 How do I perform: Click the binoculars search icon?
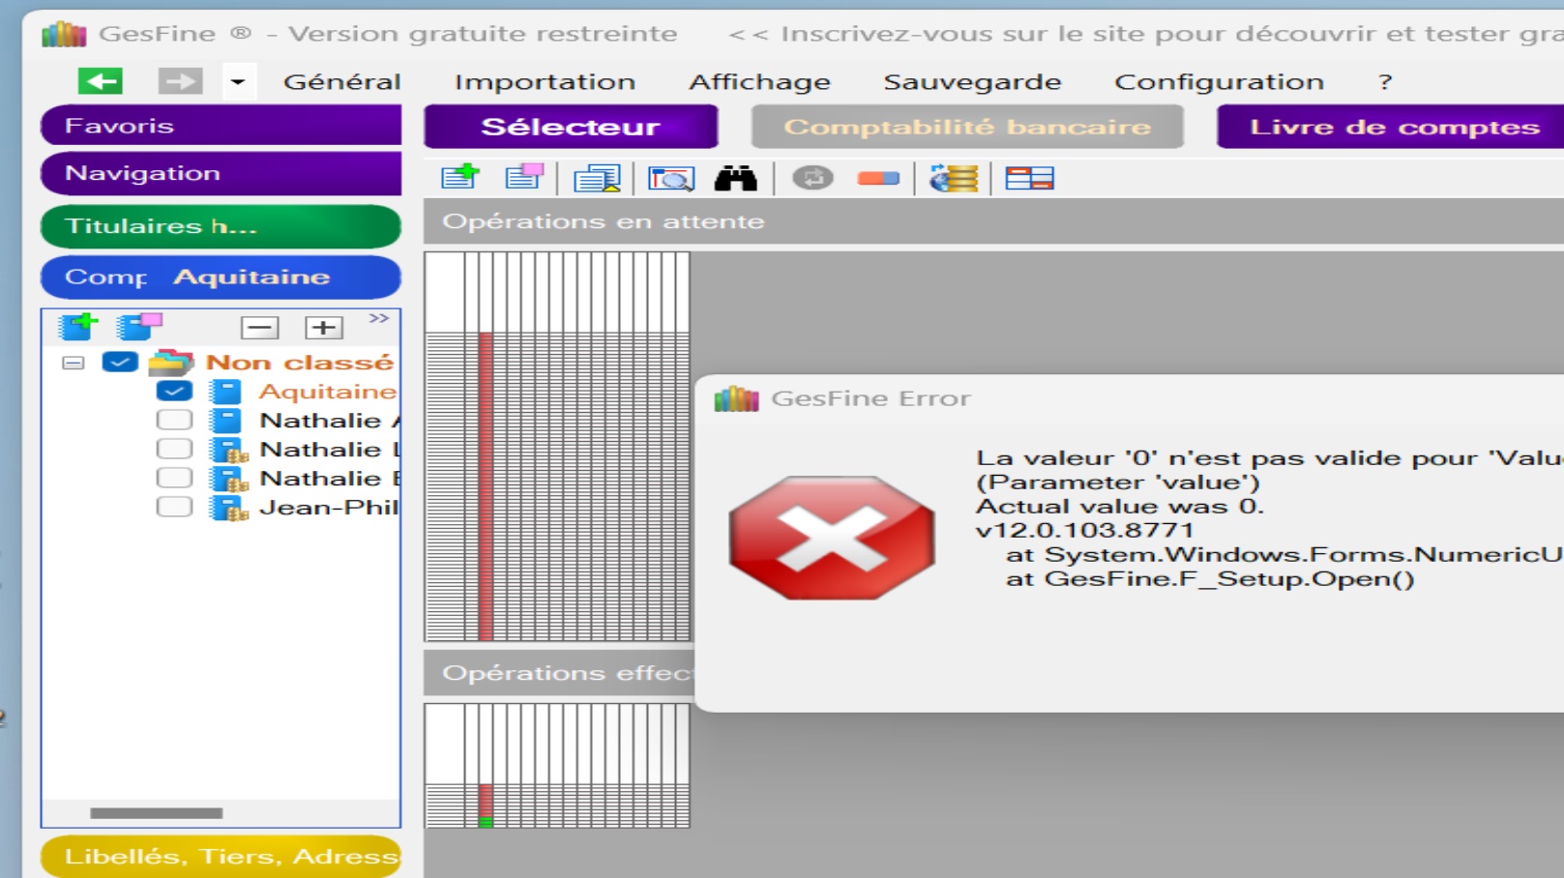point(735,179)
